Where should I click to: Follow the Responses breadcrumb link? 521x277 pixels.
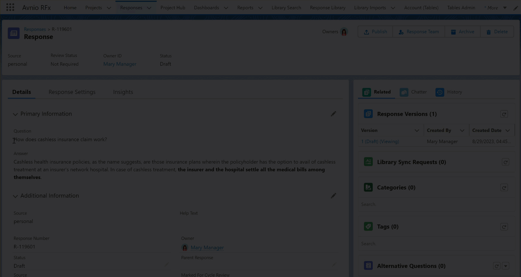pos(35,29)
